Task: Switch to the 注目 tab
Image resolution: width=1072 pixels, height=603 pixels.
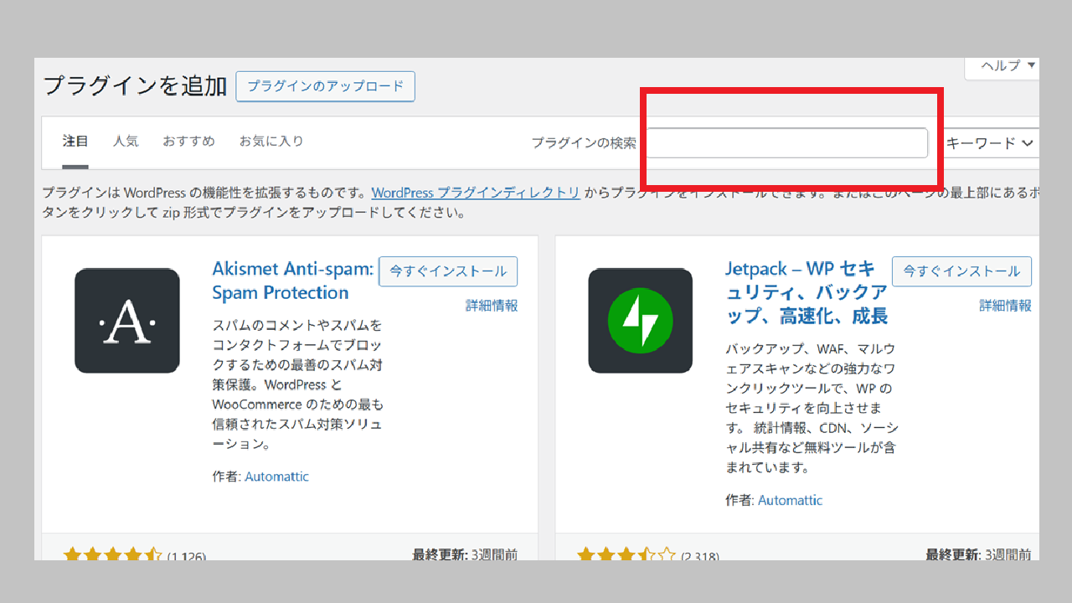Action: (x=75, y=142)
